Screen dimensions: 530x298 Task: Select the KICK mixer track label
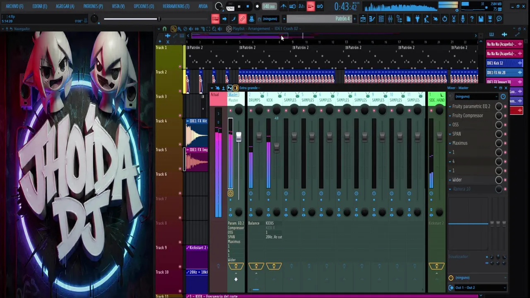tap(270, 100)
